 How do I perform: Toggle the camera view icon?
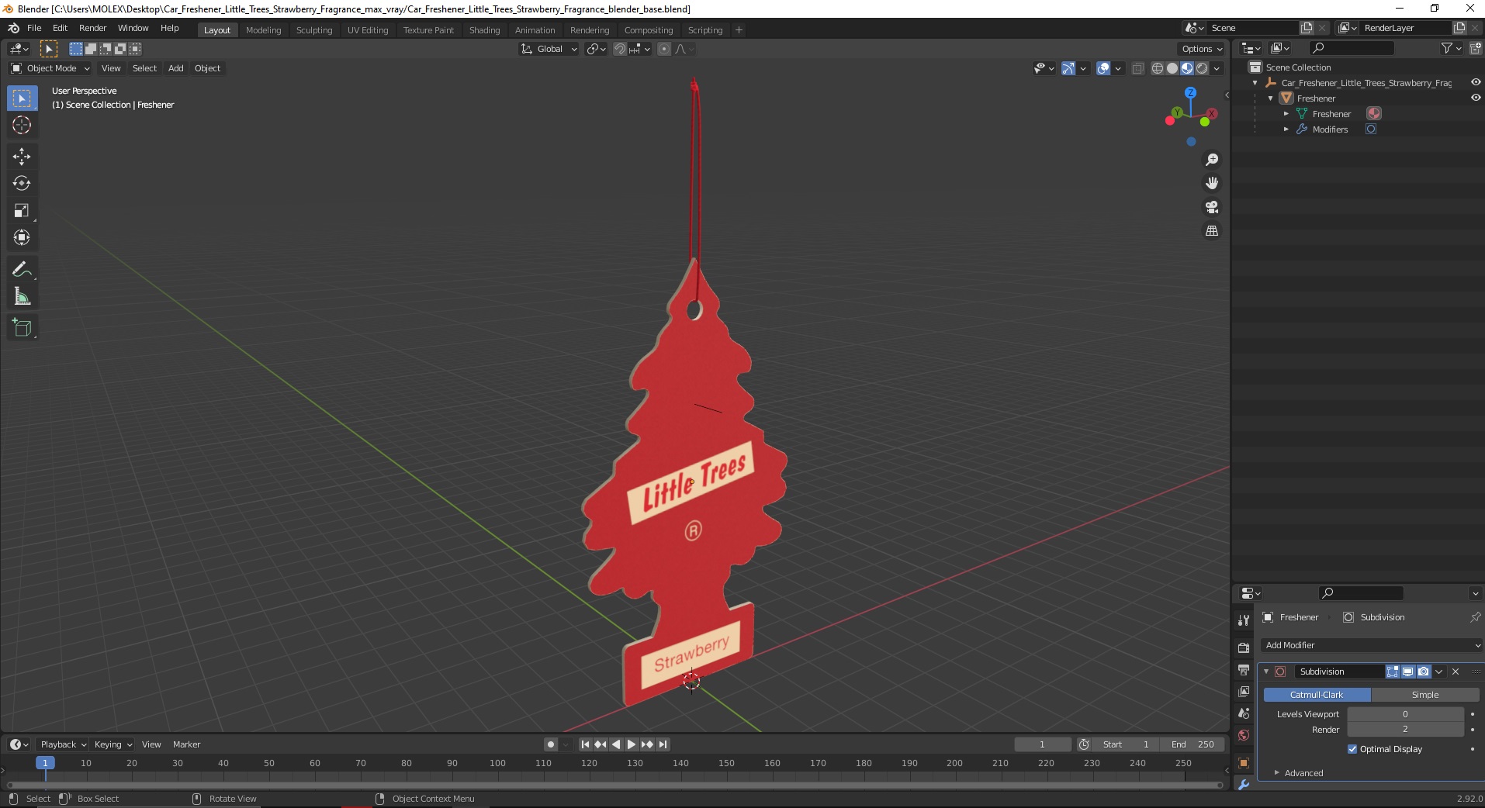(1212, 207)
